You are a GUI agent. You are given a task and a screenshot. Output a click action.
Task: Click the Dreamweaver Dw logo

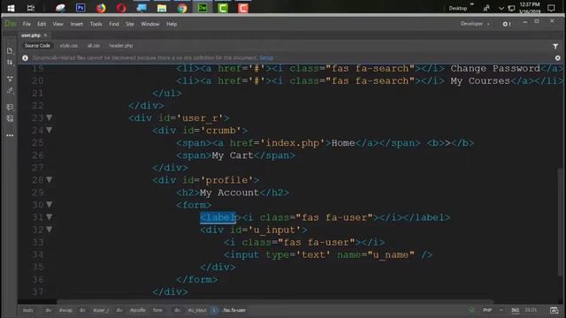(10, 24)
